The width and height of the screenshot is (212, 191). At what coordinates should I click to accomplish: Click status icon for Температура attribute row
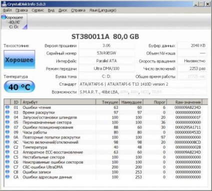(7, 147)
